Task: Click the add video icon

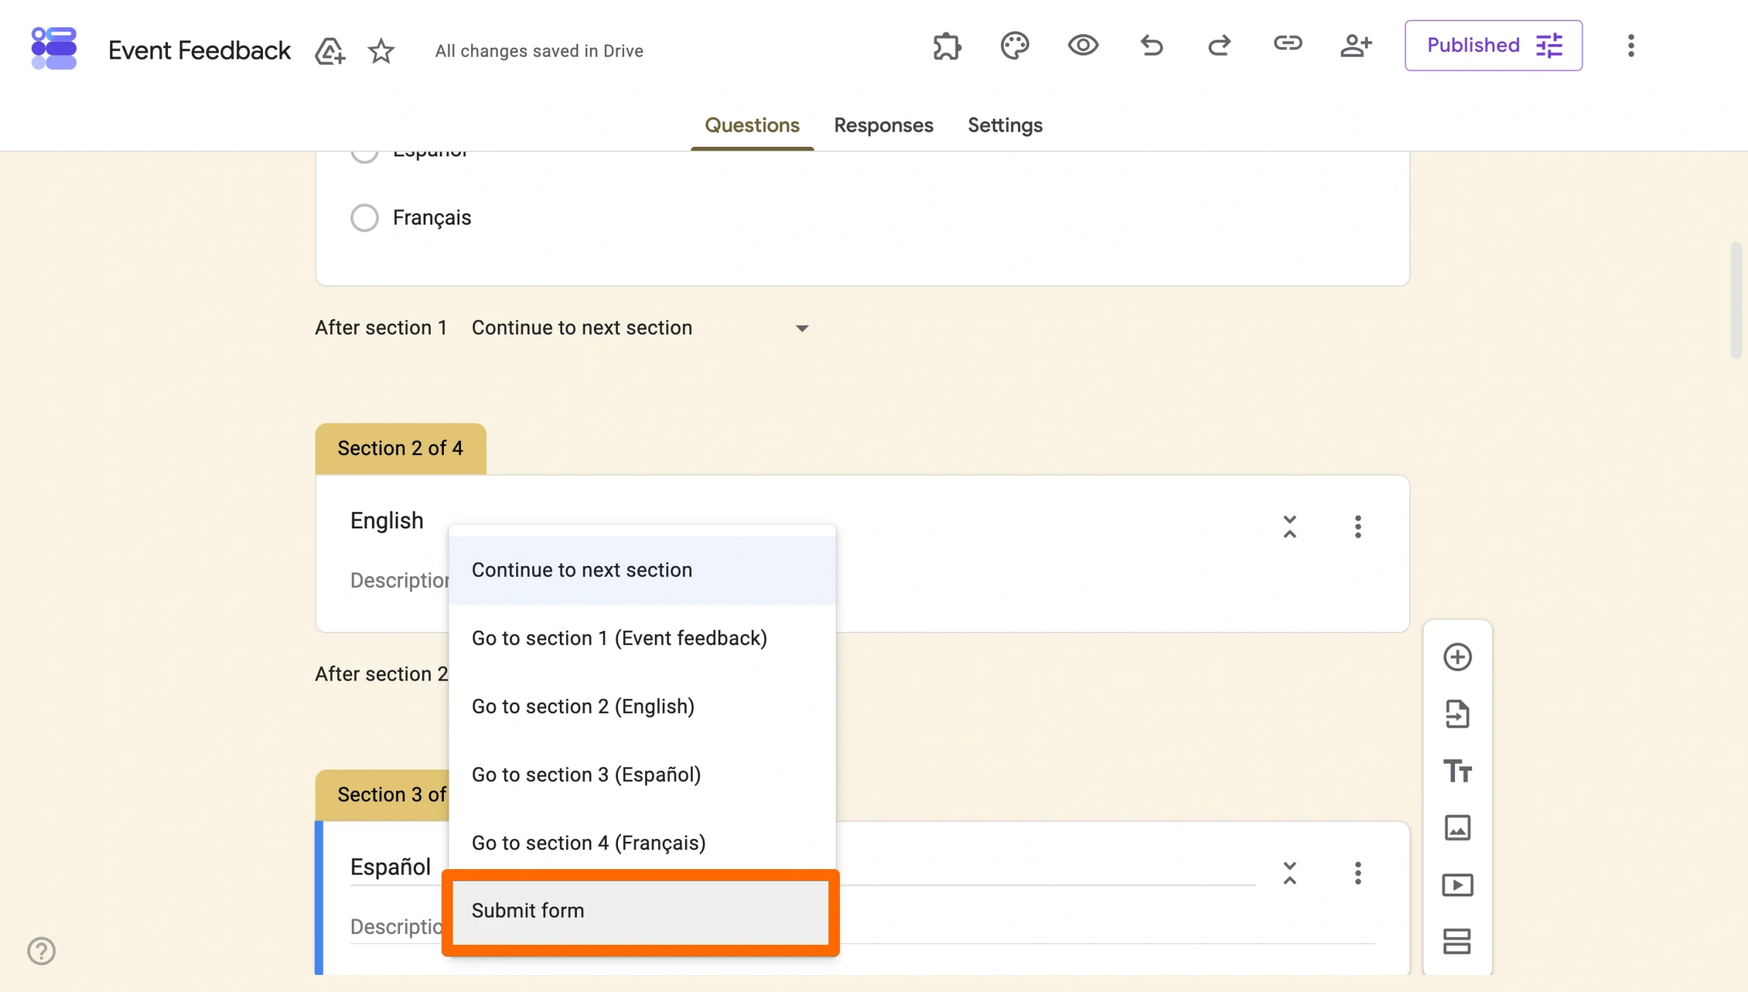Action: pos(1458,885)
